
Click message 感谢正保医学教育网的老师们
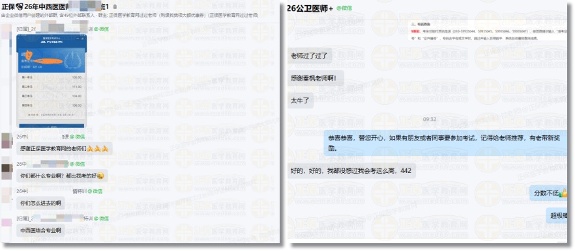point(64,148)
